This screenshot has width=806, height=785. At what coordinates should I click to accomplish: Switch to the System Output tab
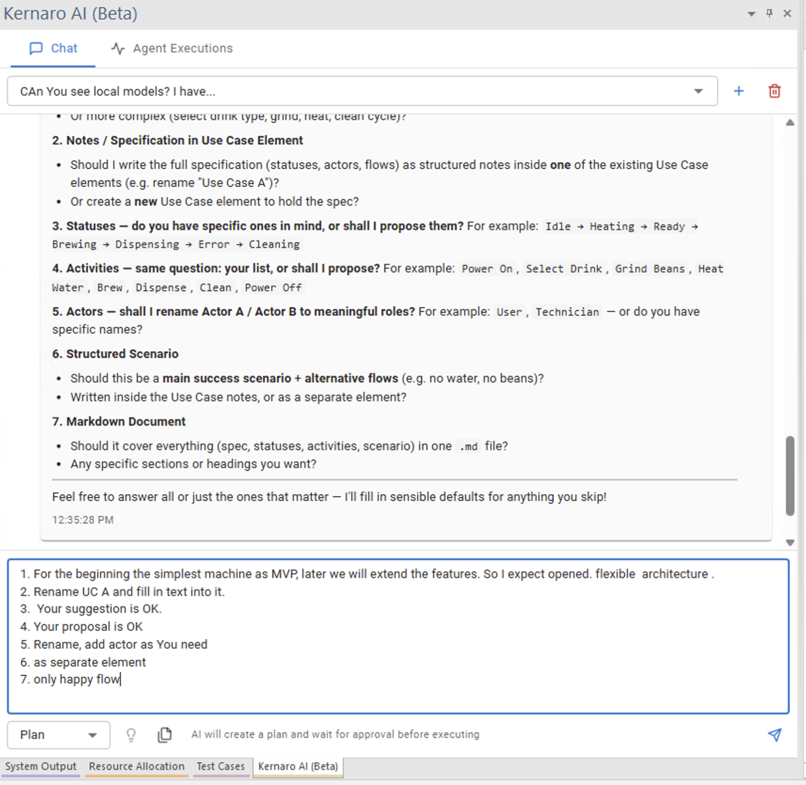41,767
